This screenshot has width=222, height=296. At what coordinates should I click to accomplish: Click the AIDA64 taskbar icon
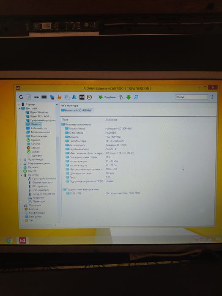(x=22, y=240)
